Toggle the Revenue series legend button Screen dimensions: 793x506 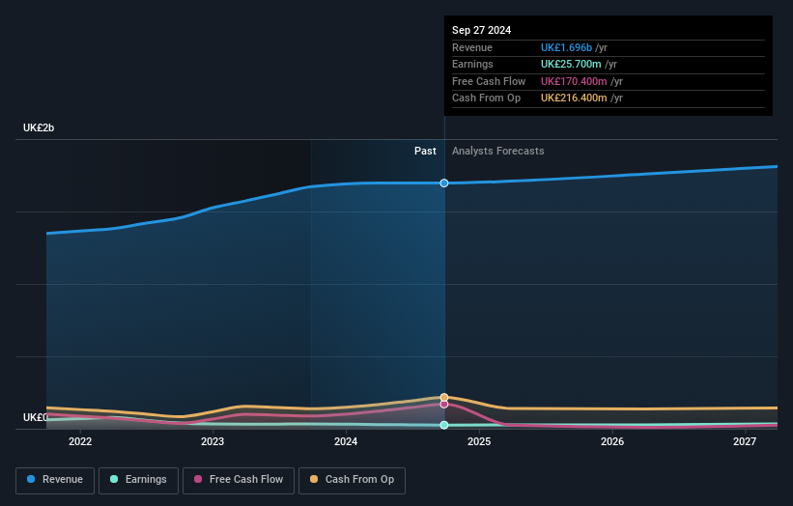coord(55,480)
